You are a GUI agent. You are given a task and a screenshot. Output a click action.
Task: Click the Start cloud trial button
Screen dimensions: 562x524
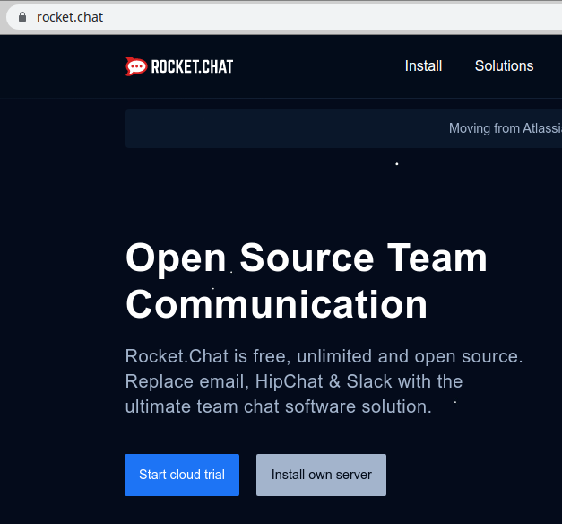tap(182, 475)
